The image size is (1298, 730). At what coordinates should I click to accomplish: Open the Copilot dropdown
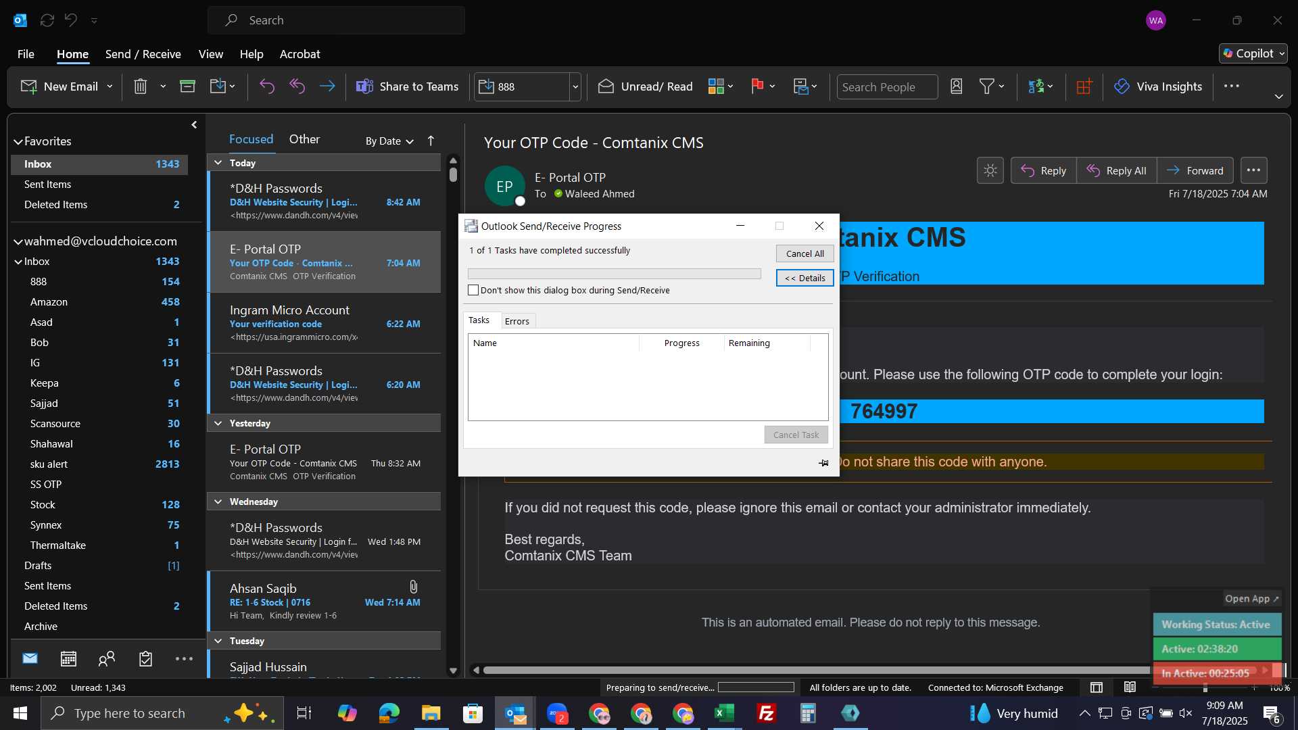click(x=1253, y=53)
